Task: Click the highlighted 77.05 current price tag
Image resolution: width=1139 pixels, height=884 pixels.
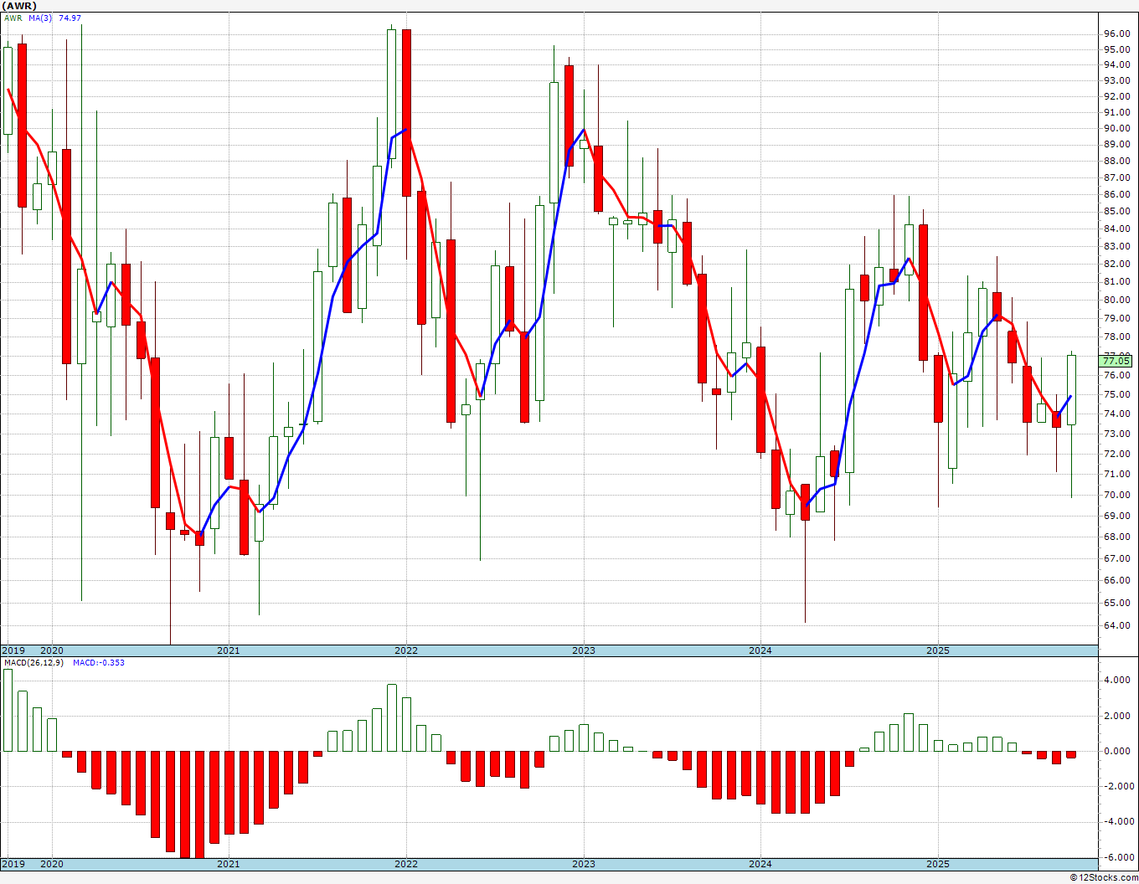Action: (x=1116, y=361)
